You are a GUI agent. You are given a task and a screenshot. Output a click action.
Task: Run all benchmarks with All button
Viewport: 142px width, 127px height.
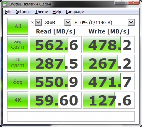(x=18, y=26)
